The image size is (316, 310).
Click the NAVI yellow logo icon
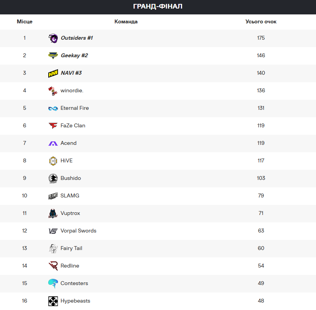tap(53, 73)
